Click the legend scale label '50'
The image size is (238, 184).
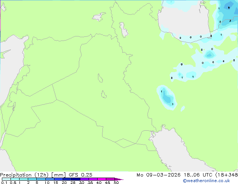point(116,182)
